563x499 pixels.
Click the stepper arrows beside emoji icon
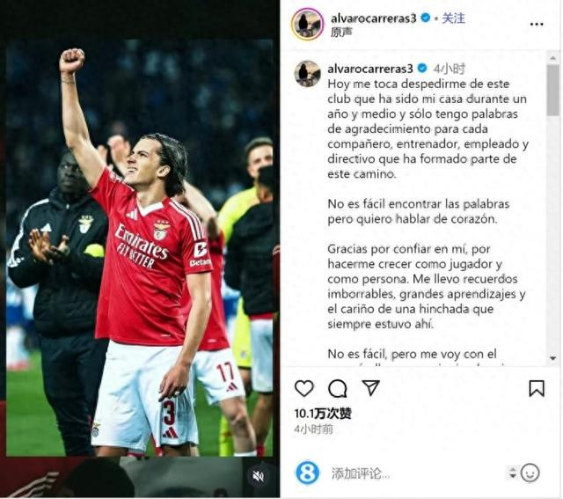pos(513,473)
